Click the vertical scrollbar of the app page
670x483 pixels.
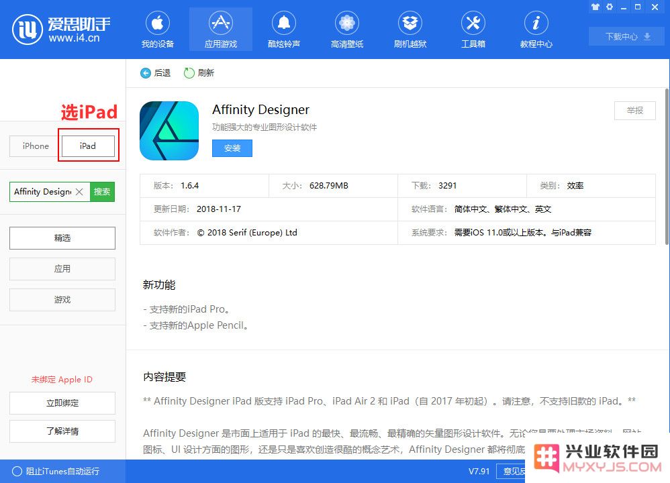[x=667, y=166]
